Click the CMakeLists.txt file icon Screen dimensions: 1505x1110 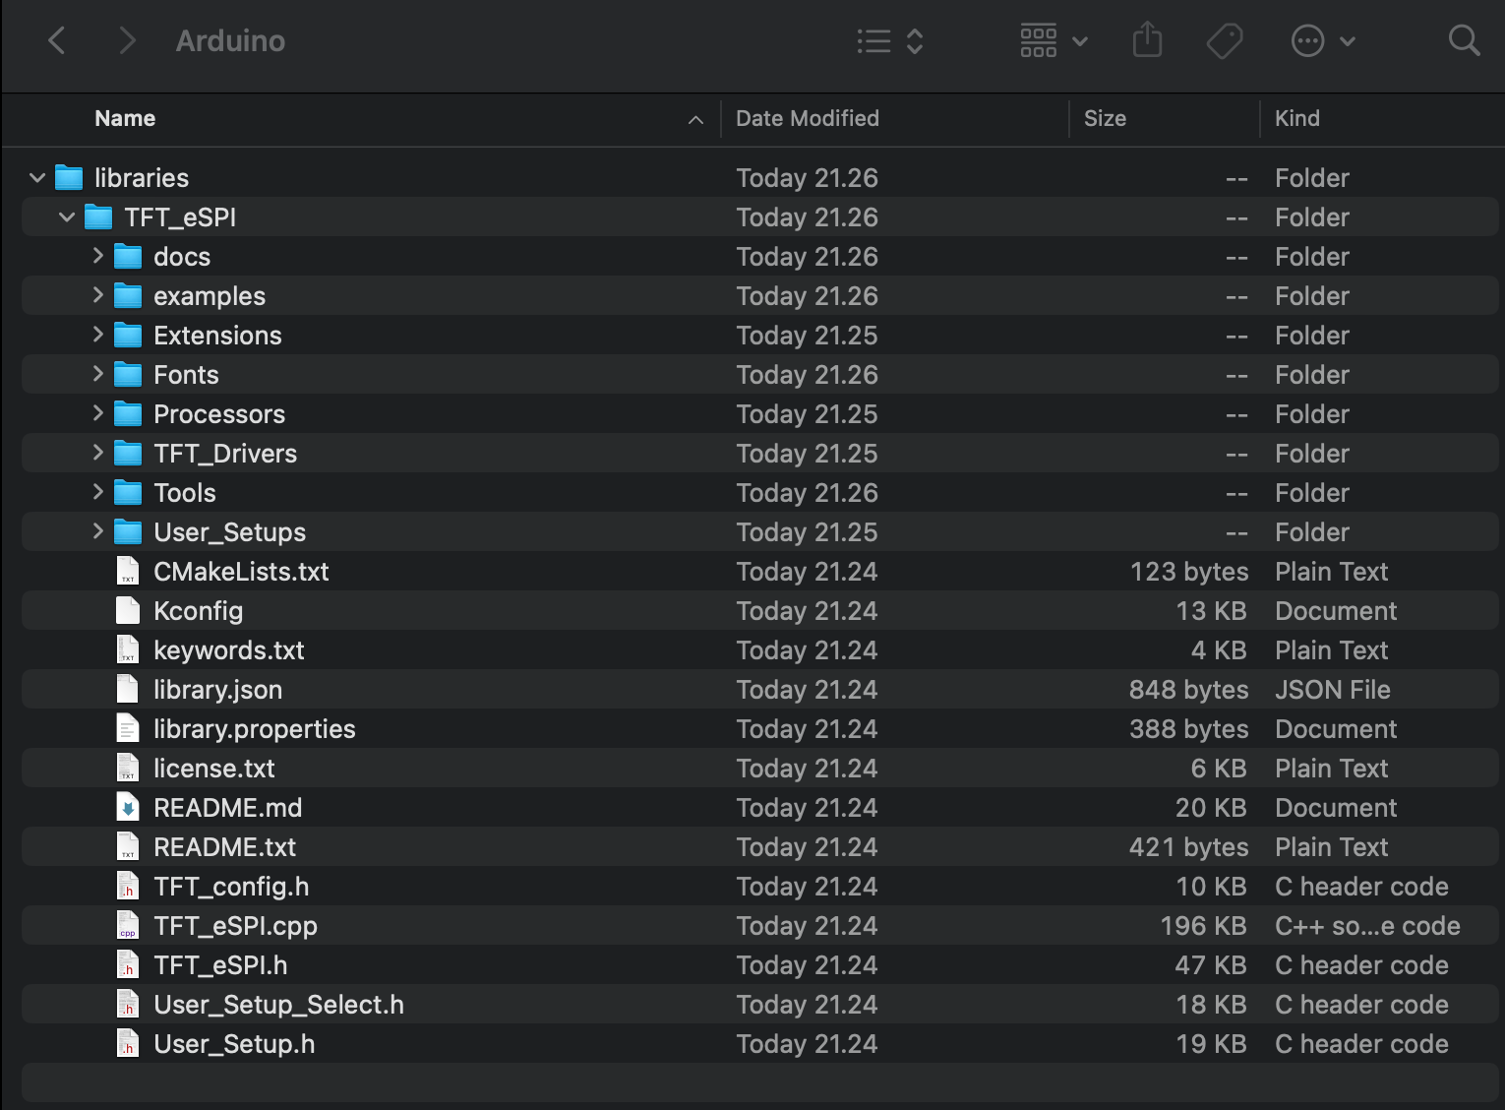click(128, 572)
